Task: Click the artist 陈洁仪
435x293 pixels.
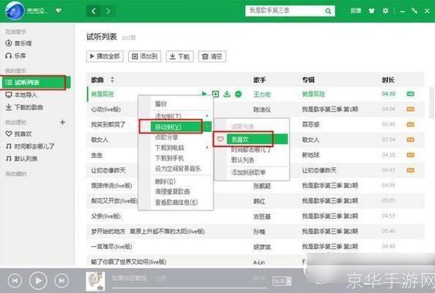Action: tap(262, 109)
